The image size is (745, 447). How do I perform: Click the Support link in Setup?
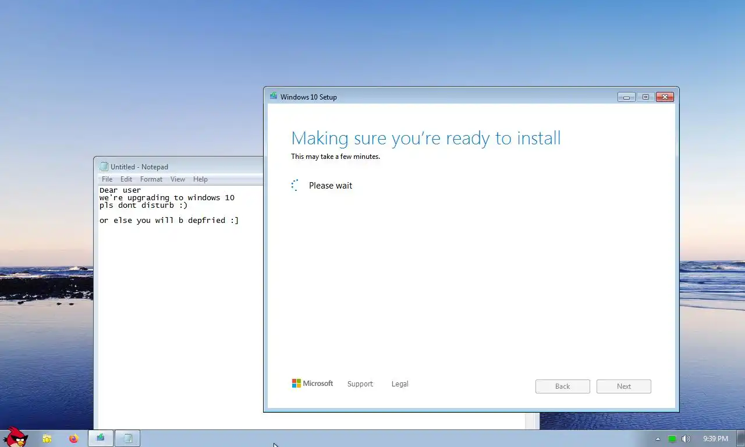360,384
